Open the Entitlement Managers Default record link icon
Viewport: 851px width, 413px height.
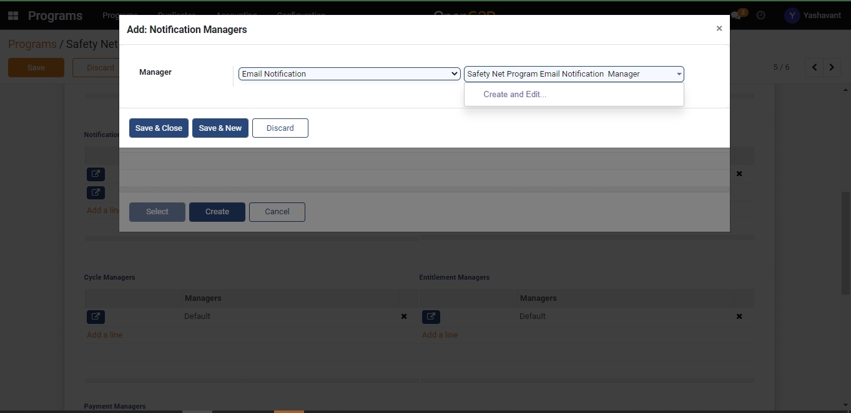point(431,316)
